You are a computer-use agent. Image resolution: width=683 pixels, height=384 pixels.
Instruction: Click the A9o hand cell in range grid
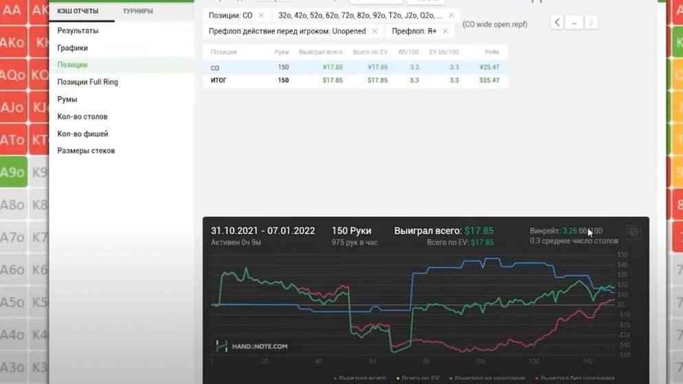pyautogui.click(x=13, y=172)
